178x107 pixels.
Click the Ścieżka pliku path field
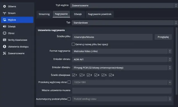112,37
